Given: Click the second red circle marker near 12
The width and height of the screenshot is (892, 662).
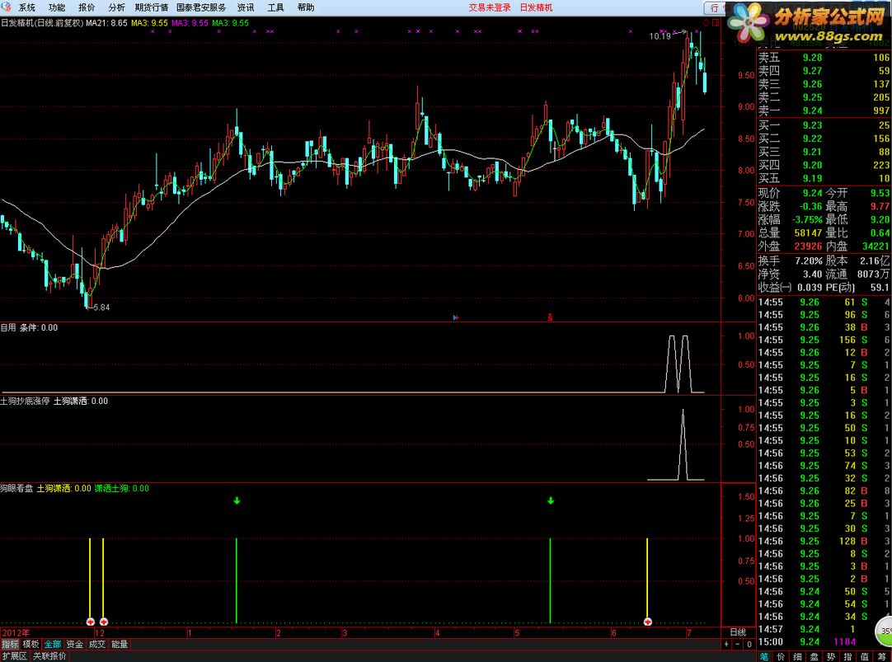Looking at the screenshot, I should click(x=104, y=622).
